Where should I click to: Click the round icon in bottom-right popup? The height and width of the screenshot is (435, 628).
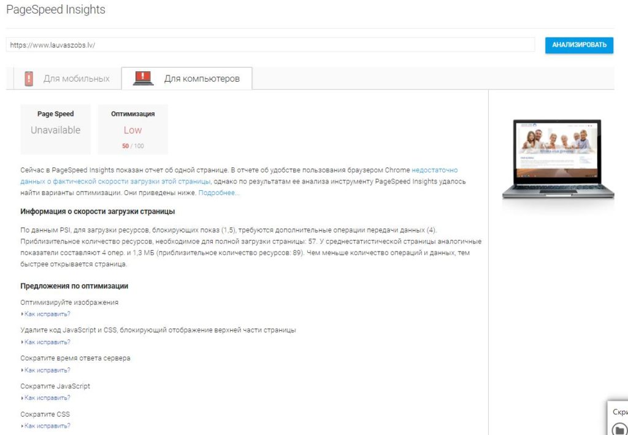pyautogui.click(x=620, y=428)
